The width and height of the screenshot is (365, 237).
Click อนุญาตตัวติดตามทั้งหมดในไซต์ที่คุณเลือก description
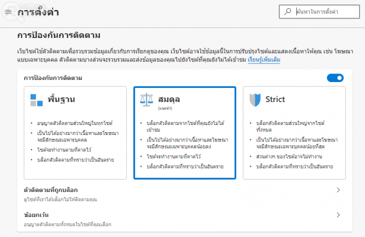(x=68, y=224)
